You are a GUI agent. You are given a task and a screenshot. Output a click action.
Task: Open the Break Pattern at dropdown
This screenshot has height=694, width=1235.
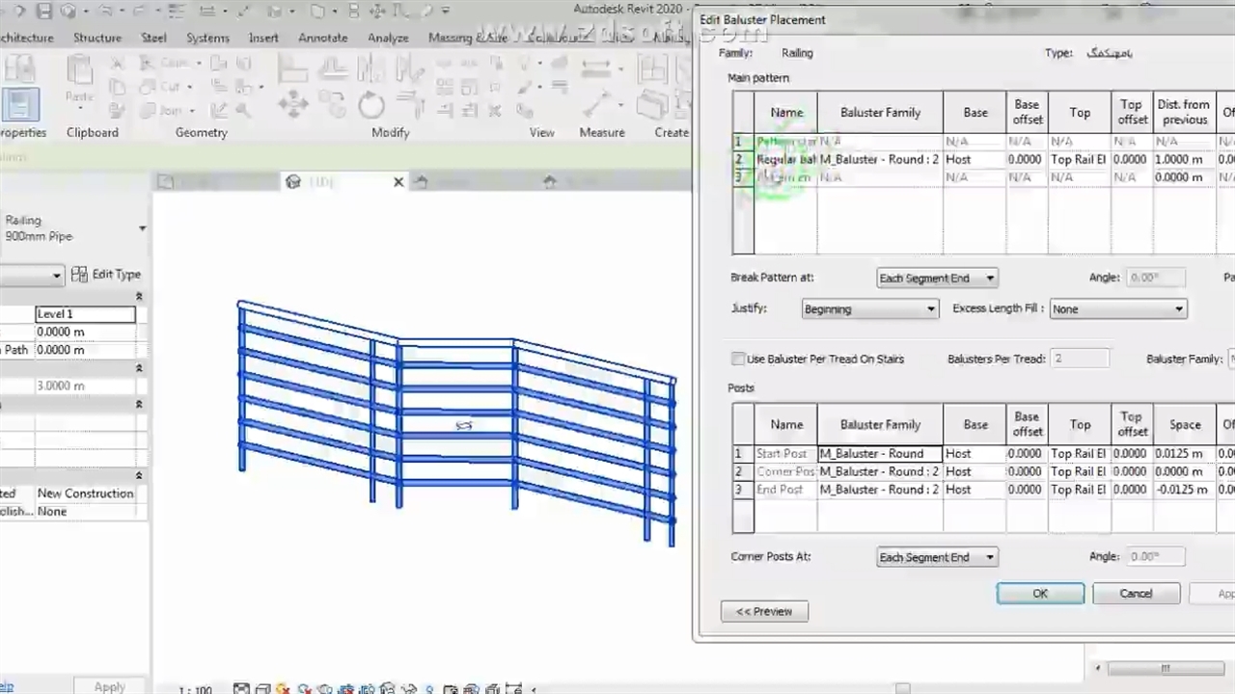[936, 279]
